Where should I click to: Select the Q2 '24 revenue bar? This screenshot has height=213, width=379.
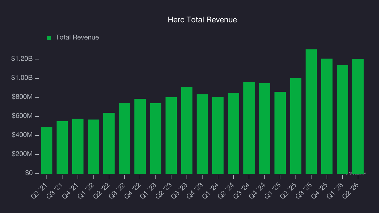(x=234, y=133)
